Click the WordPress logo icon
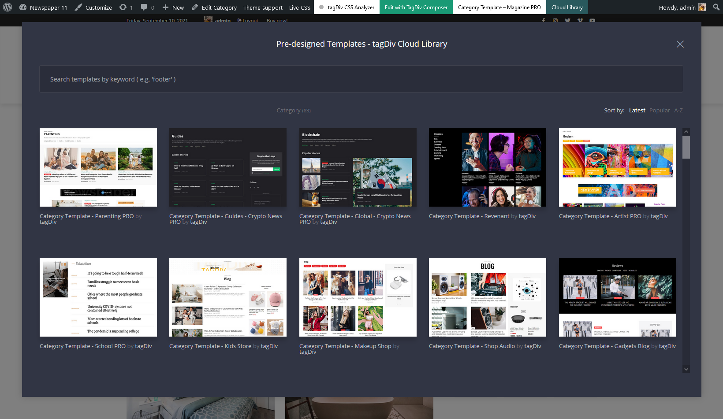This screenshot has height=419, width=723. pyautogui.click(x=7, y=7)
